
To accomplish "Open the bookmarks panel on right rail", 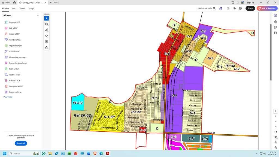I will pos(276,27).
